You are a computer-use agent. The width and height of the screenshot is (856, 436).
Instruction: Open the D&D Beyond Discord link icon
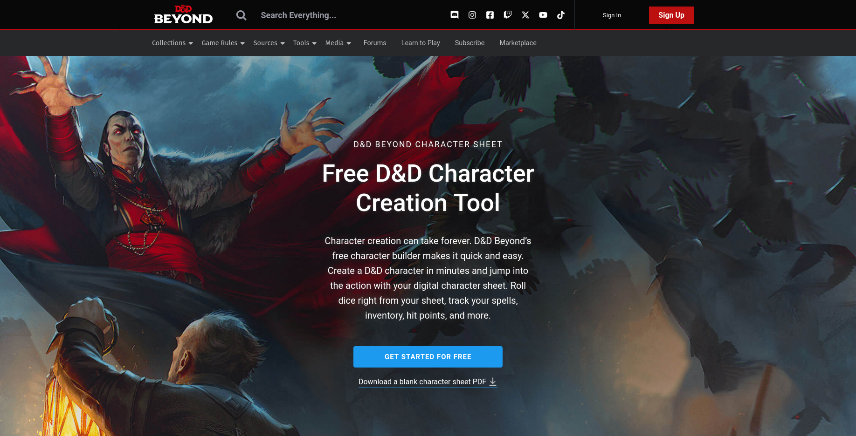(x=455, y=15)
